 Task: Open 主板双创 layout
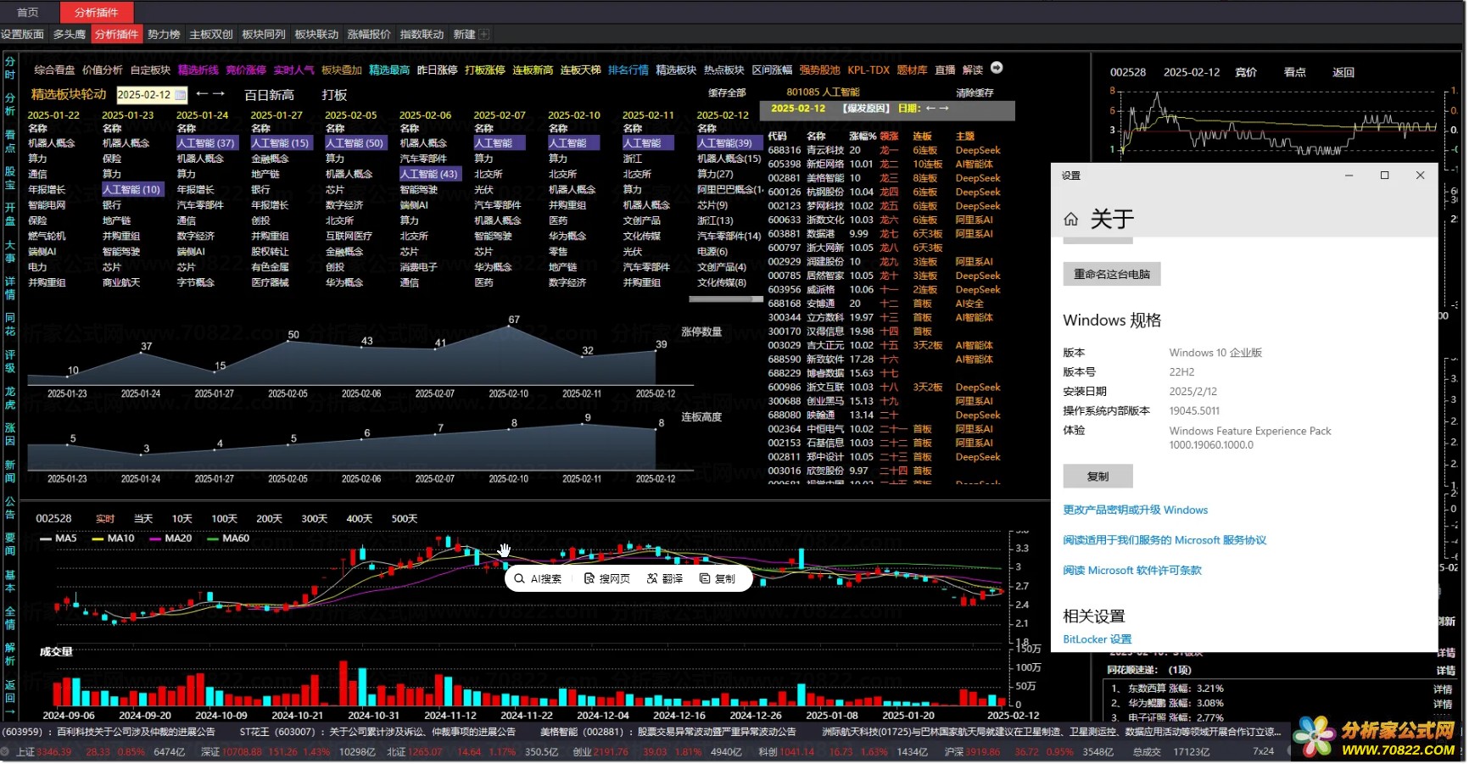tap(211, 35)
